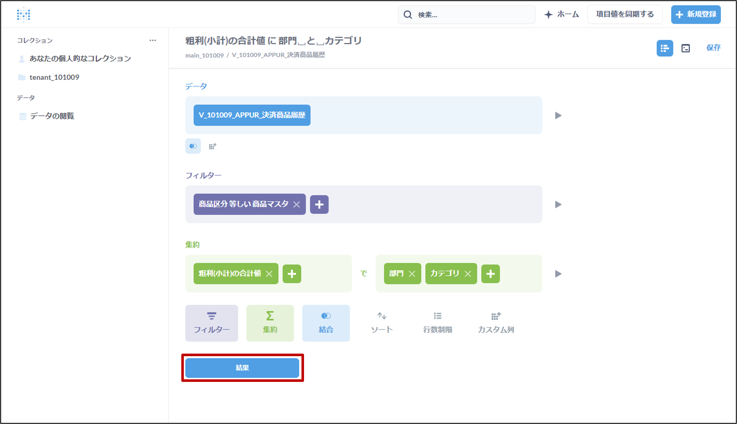
Task: Add a new aggregation metric
Action: click(292, 274)
